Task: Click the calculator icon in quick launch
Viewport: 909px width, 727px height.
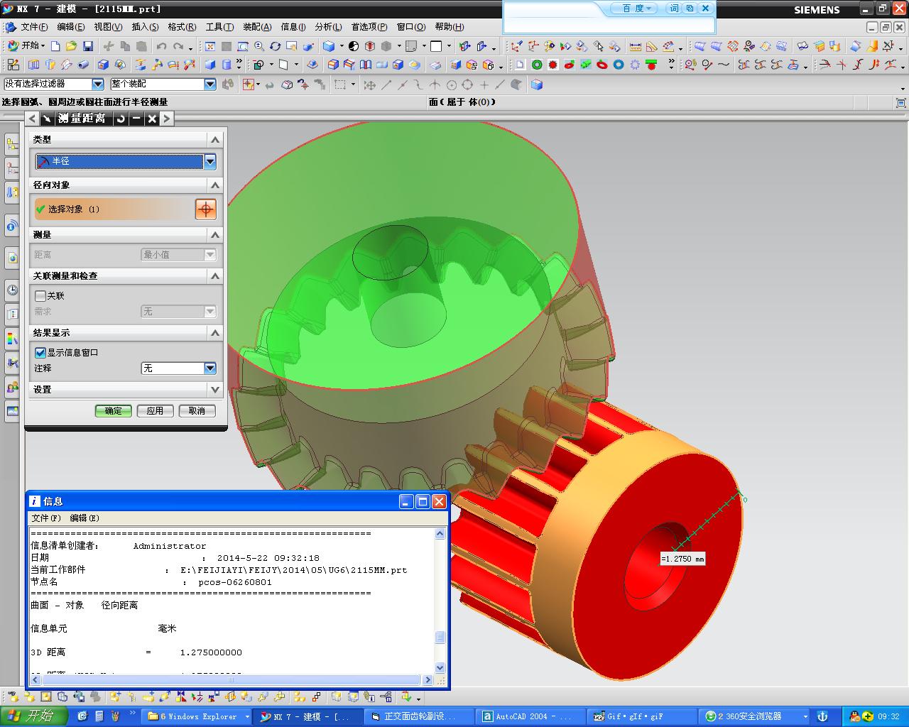Action: (99, 716)
